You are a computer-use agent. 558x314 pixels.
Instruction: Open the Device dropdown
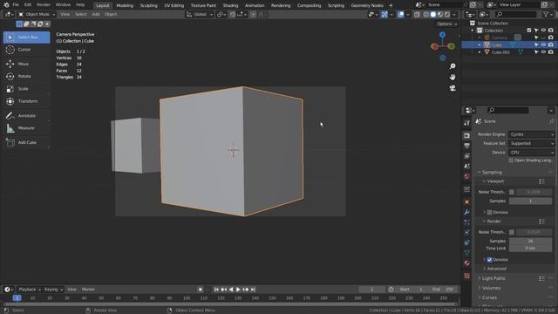coord(531,153)
